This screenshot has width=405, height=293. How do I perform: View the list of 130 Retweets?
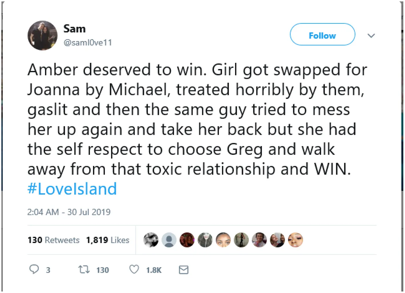pyautogui.click(x=53, y=240)
